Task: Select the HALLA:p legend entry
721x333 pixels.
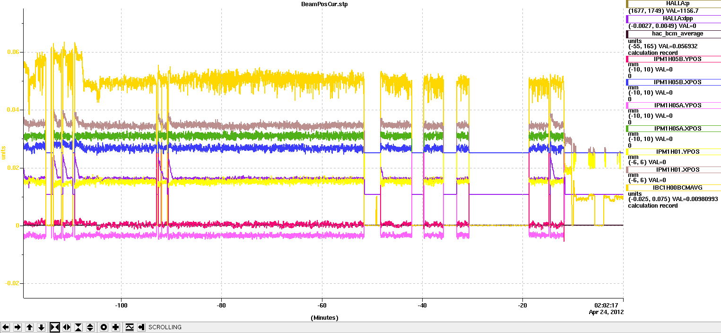Action: [673, 4]
